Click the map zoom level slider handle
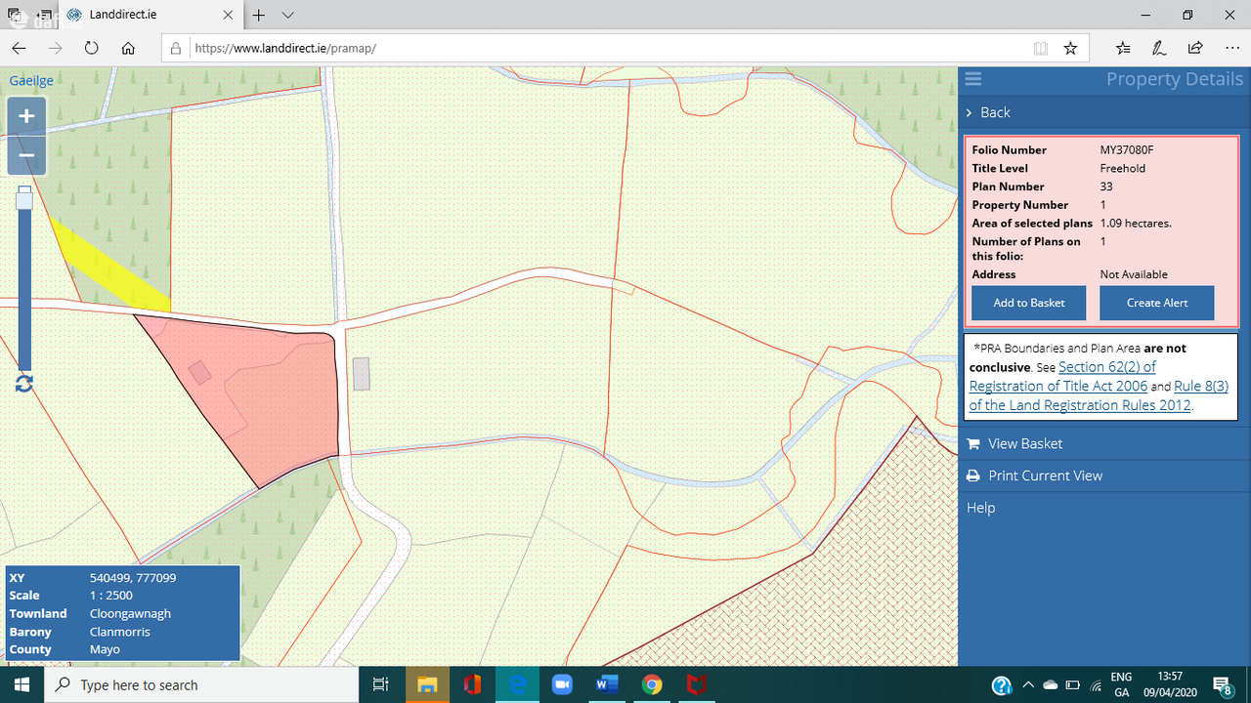 click(24, 200)
